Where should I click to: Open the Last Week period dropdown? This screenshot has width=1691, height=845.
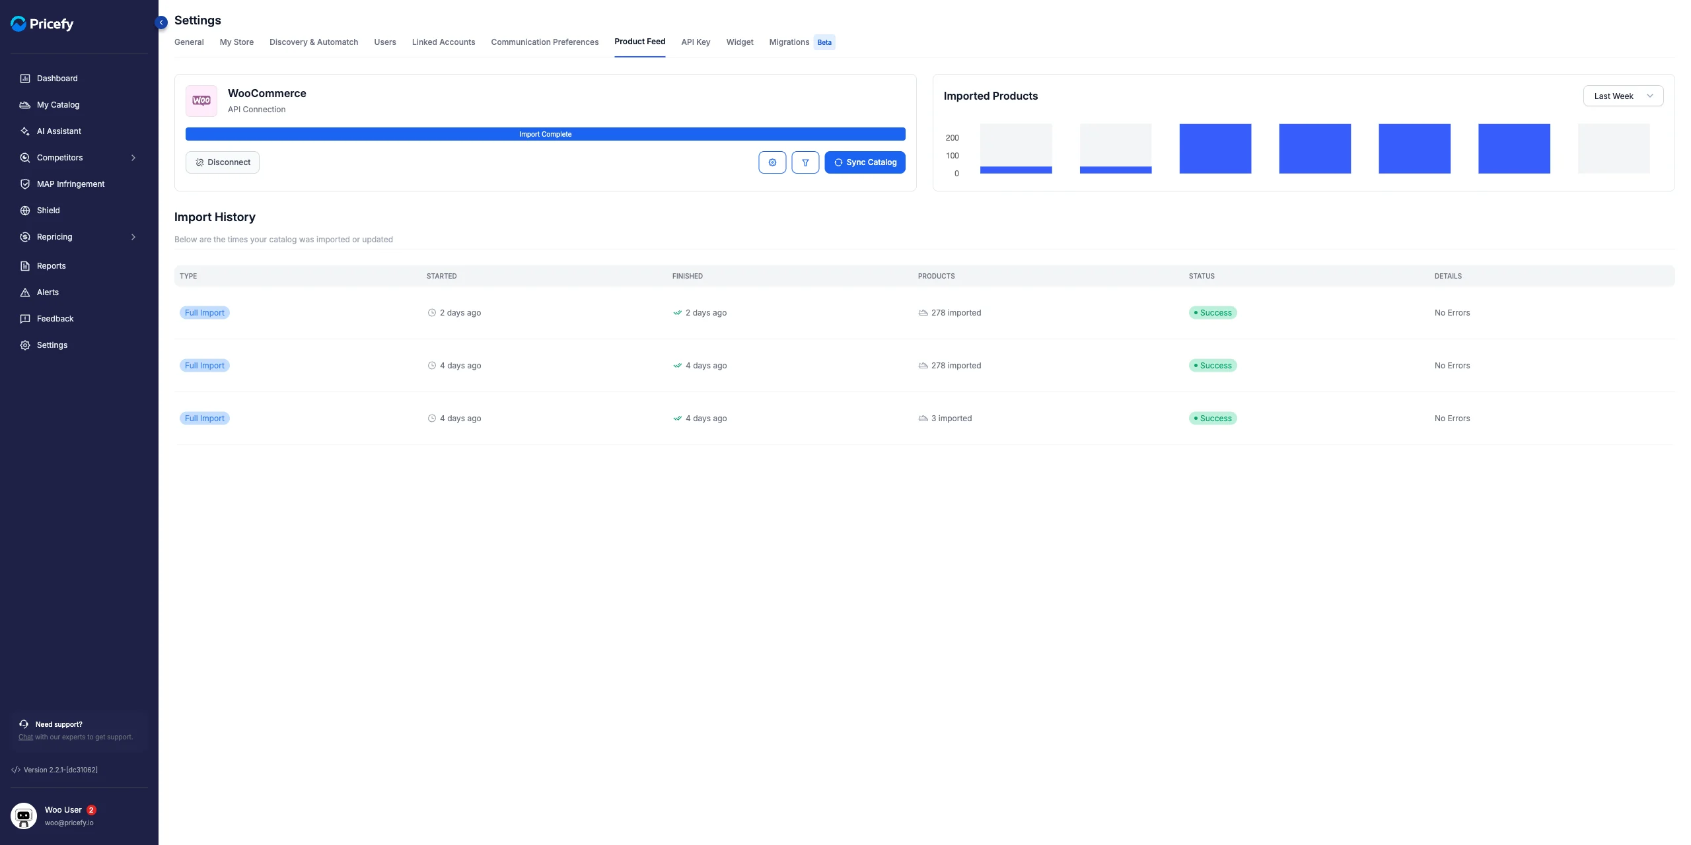(1623, 96)
